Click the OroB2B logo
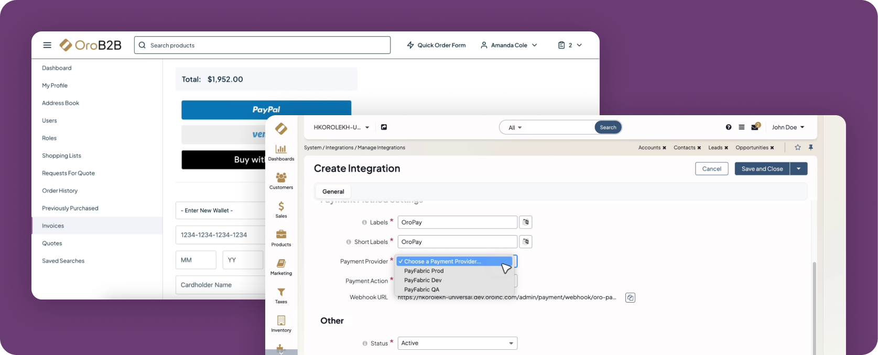Screen dimensions: 878x355 (90, 45)
